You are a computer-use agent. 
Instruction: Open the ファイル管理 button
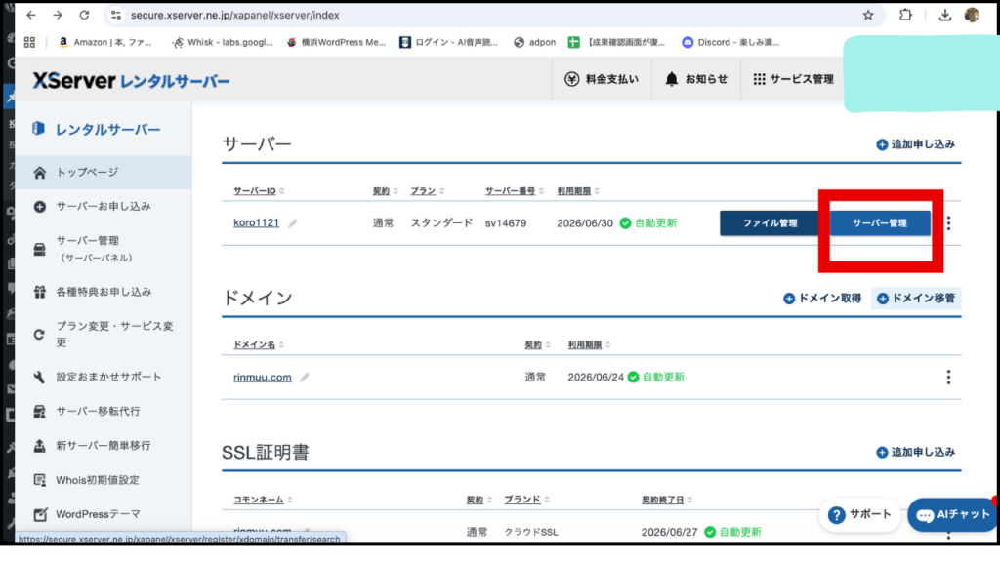click(x=770, y=223)
